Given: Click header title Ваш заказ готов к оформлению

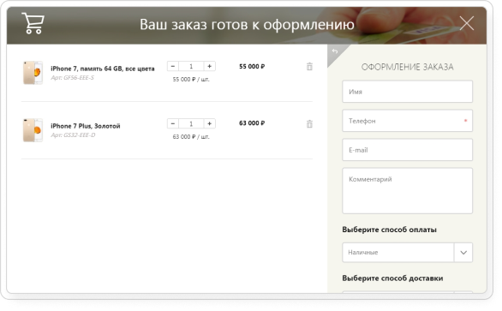Looking at the screenshot, I should coord(247,24).
